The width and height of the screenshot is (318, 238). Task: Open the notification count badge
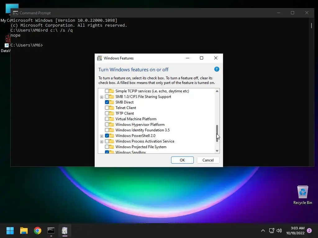[309, 231]
